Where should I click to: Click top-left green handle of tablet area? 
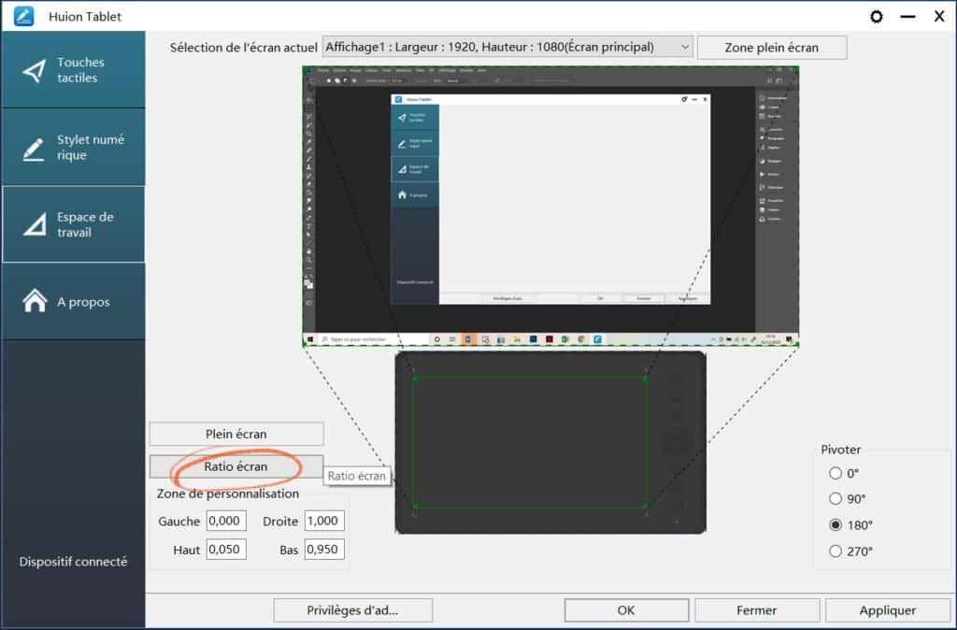414,378
